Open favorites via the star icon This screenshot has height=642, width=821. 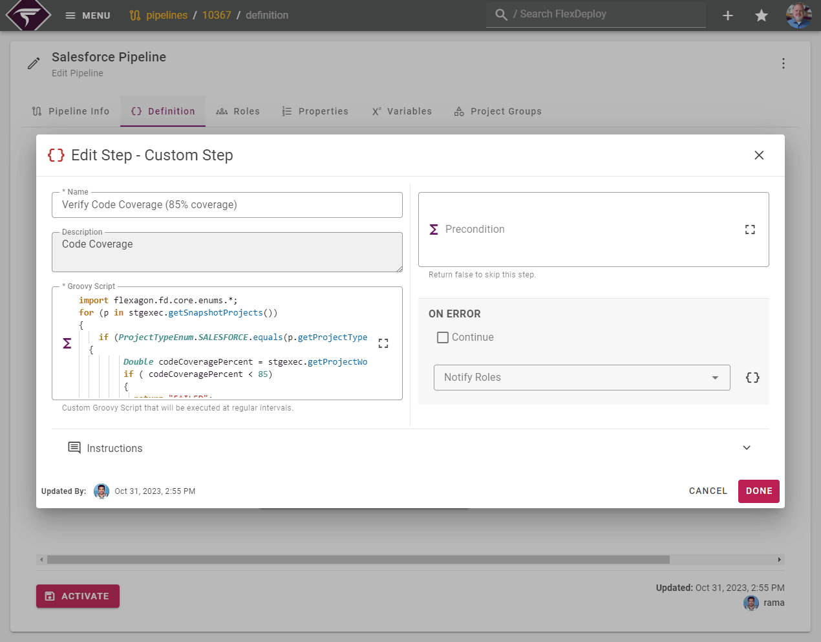761,16
